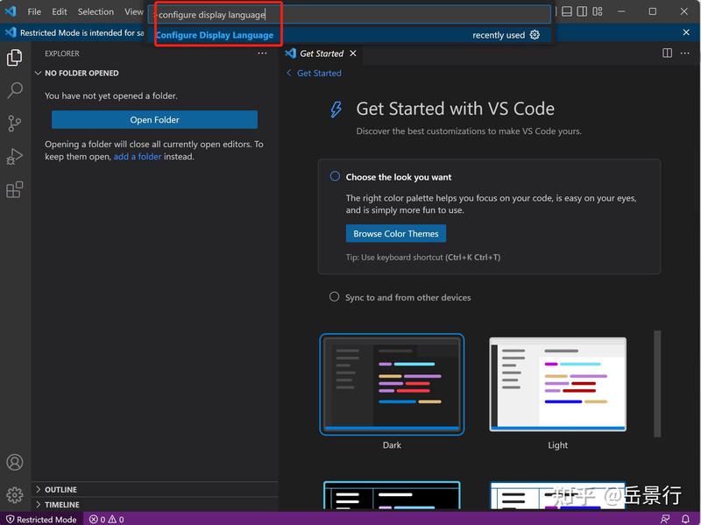This screenshot has height=525, width=701.
Task: Open the Selection menu
Action: pyautogui.click(x=96, y=11)
